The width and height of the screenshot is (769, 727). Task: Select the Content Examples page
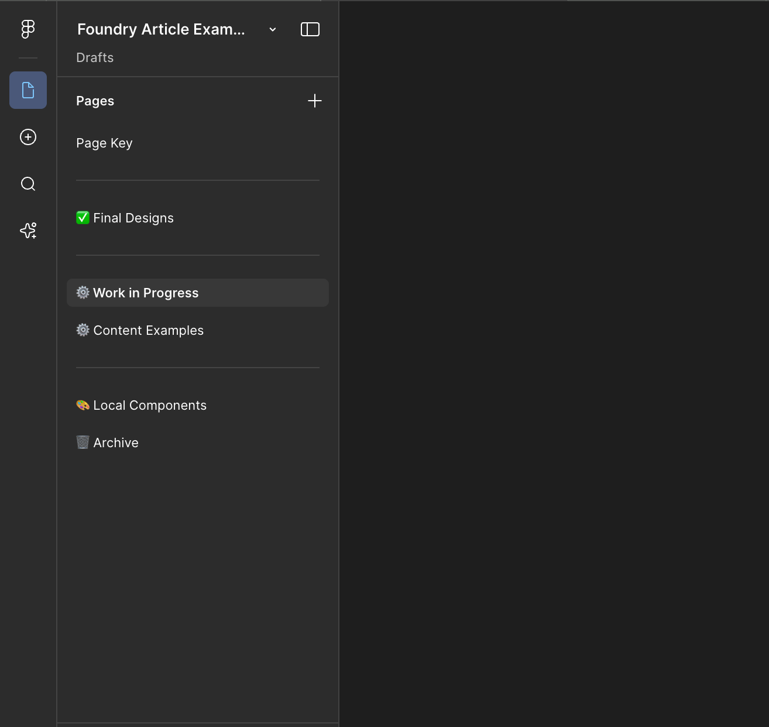148,330
